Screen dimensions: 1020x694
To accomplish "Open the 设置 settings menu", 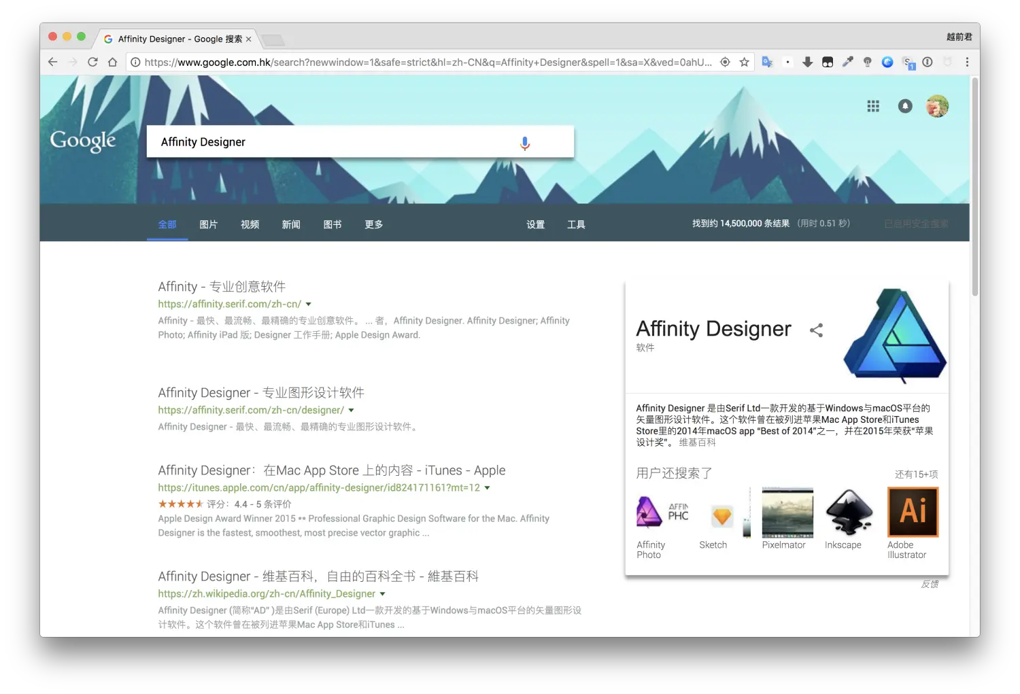I will [536, 224].
